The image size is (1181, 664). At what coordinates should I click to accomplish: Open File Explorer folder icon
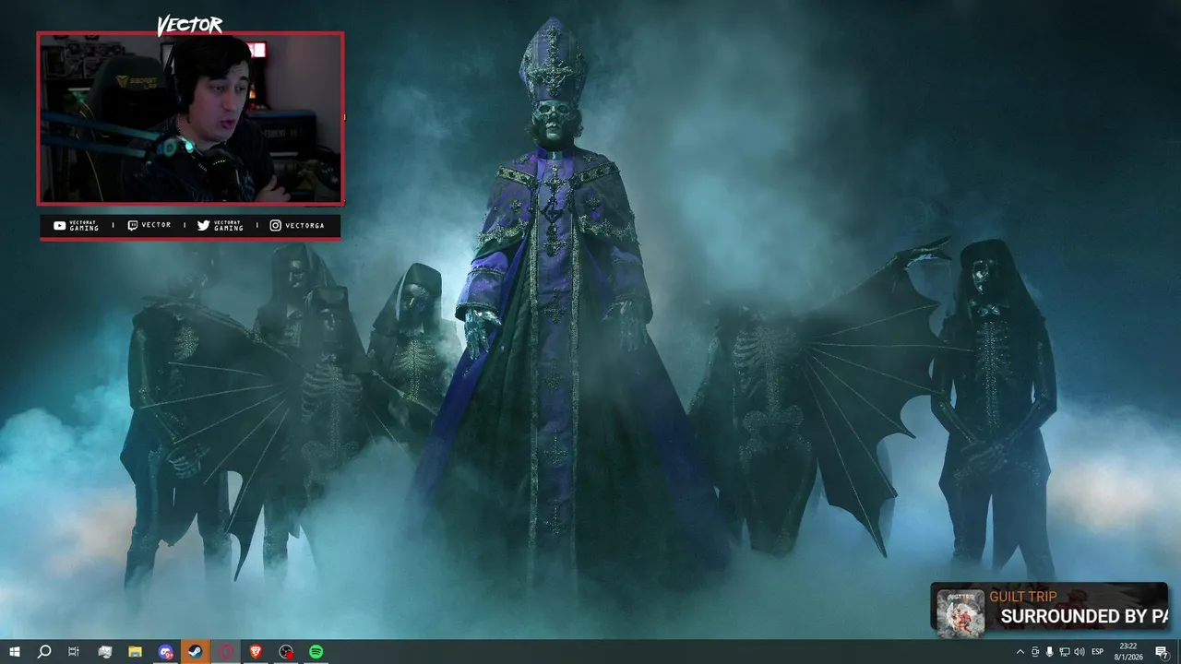[x=135, y=652]
